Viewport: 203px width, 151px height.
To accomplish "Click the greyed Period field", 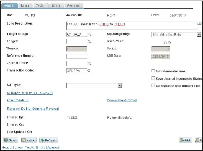I will [161, 49].
